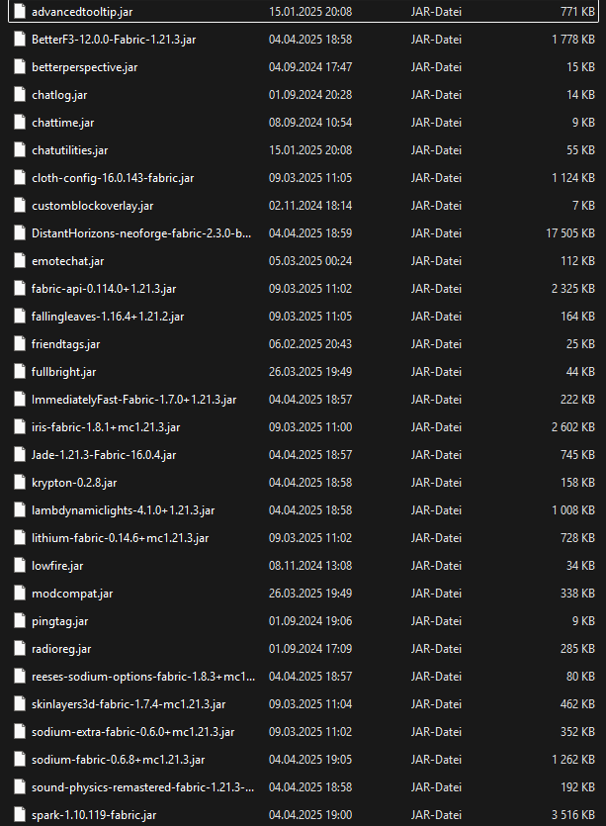Select the icon for fabric-api-0.114.0+1.21.3.jar

tap(20, 288)
